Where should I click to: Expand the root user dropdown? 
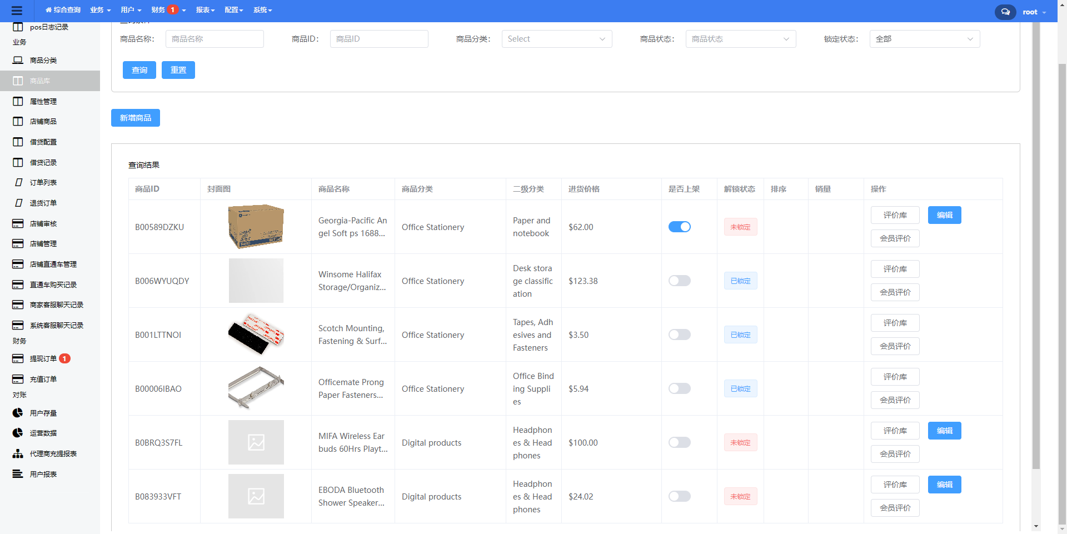(x=1034, y=12)
